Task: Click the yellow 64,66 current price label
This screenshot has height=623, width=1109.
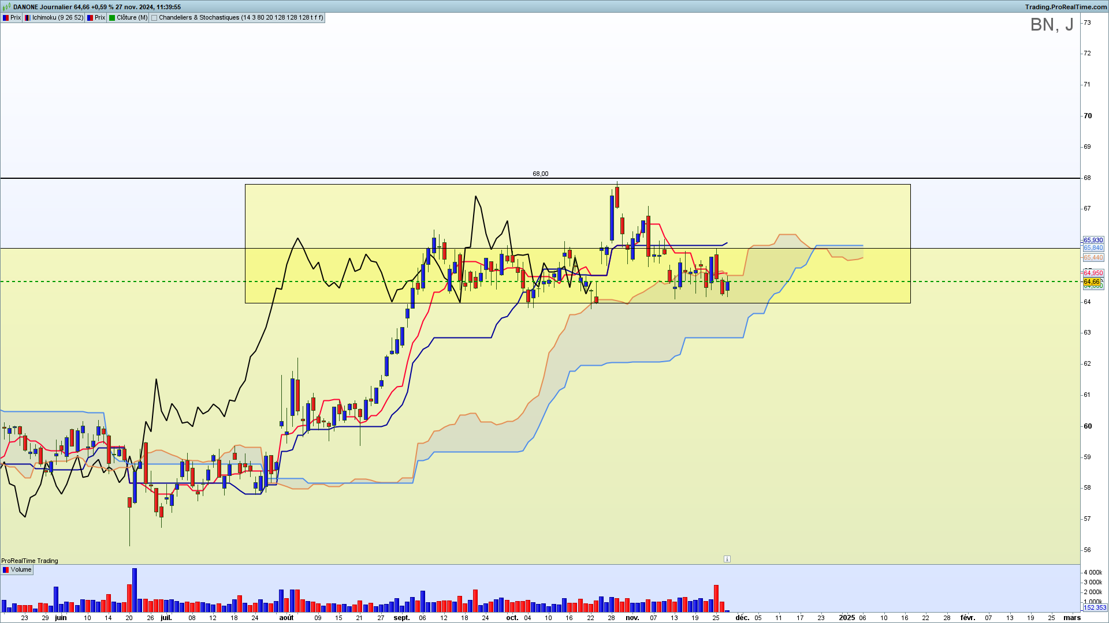Action: tap(1092, 282)
